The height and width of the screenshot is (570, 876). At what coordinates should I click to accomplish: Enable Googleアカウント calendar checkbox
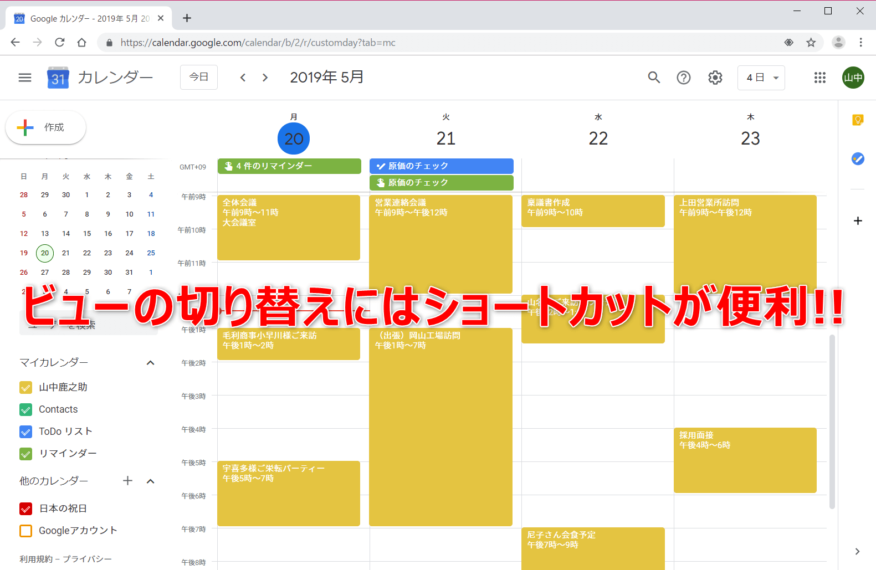[x=25, y=531]
